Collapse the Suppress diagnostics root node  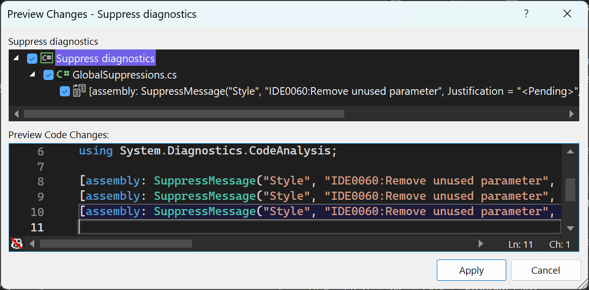[17, 59]
